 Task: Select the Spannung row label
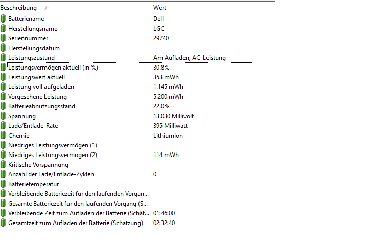[x=22, y=116]
